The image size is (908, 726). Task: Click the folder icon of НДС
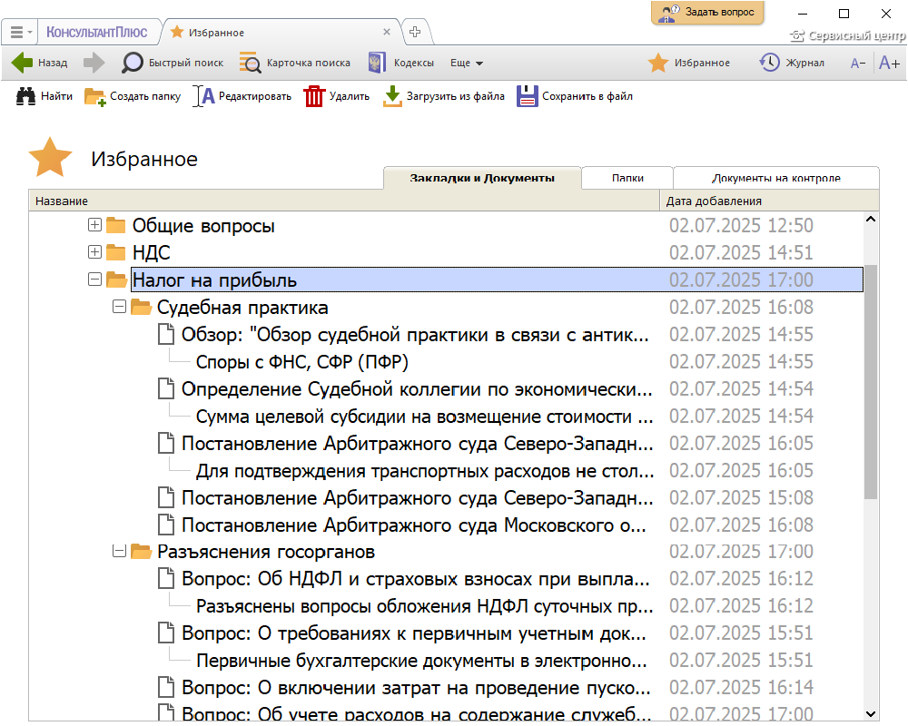[x=116, y=252]
